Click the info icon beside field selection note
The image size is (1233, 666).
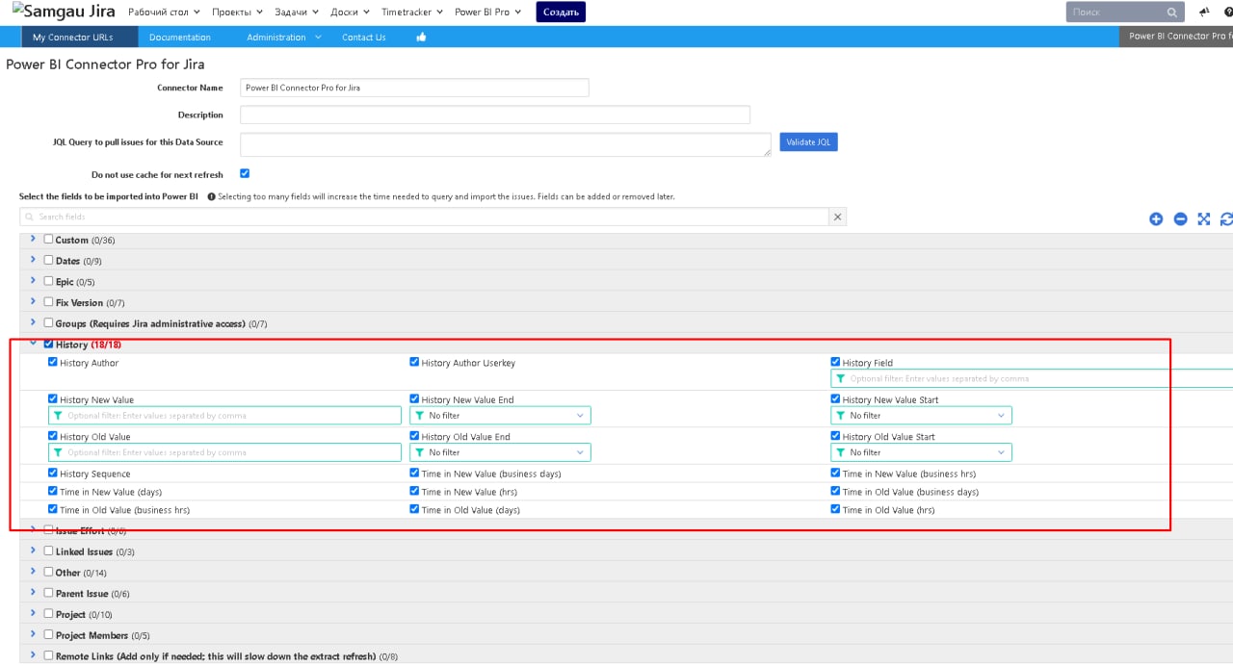(x=211, y=196)
